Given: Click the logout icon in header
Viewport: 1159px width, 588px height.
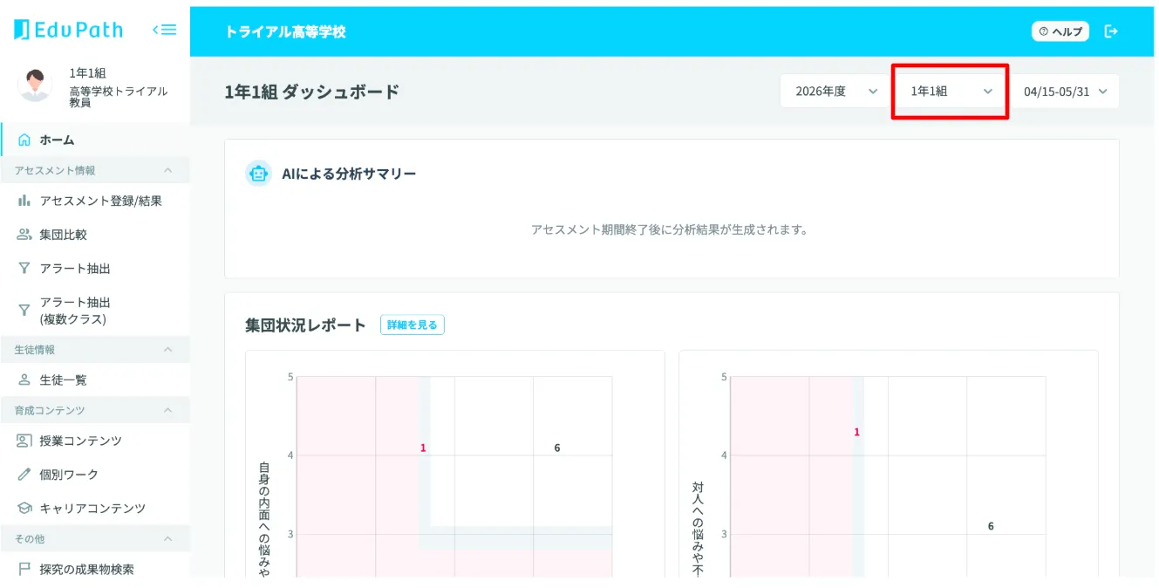Looking at the screenshot, I should 1111,31.
